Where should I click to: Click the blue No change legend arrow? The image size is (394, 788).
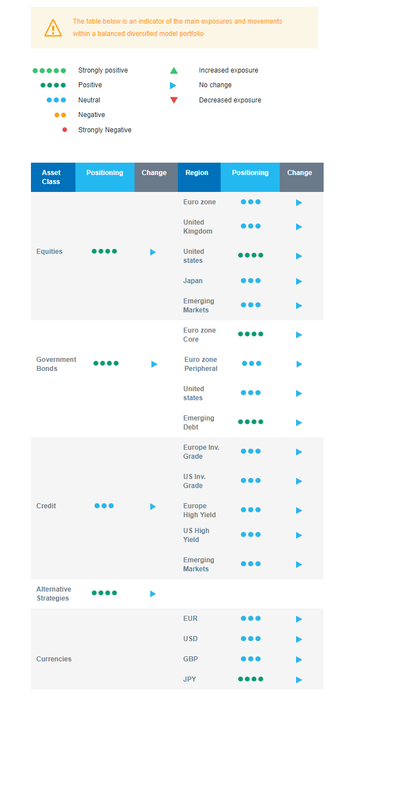point(173,86)
